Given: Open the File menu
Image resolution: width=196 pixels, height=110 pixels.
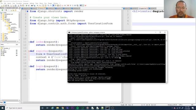Looking at the screenshot, I should tap(2, 3).
